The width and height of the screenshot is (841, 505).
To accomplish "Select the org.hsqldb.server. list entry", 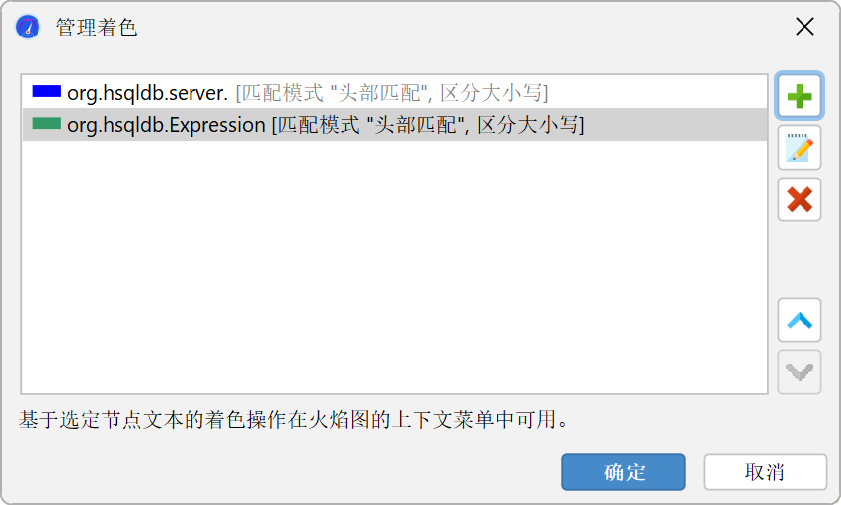I will [x=395, y=92].
